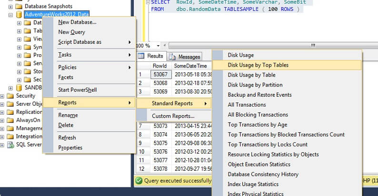This screenshot has width=378, height=196.
Task: Expand the SQL Server Agent node
Action: [2, 145]
